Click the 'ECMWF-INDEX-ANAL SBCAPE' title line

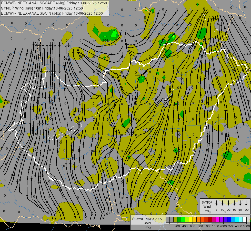[x=54, y=3]
